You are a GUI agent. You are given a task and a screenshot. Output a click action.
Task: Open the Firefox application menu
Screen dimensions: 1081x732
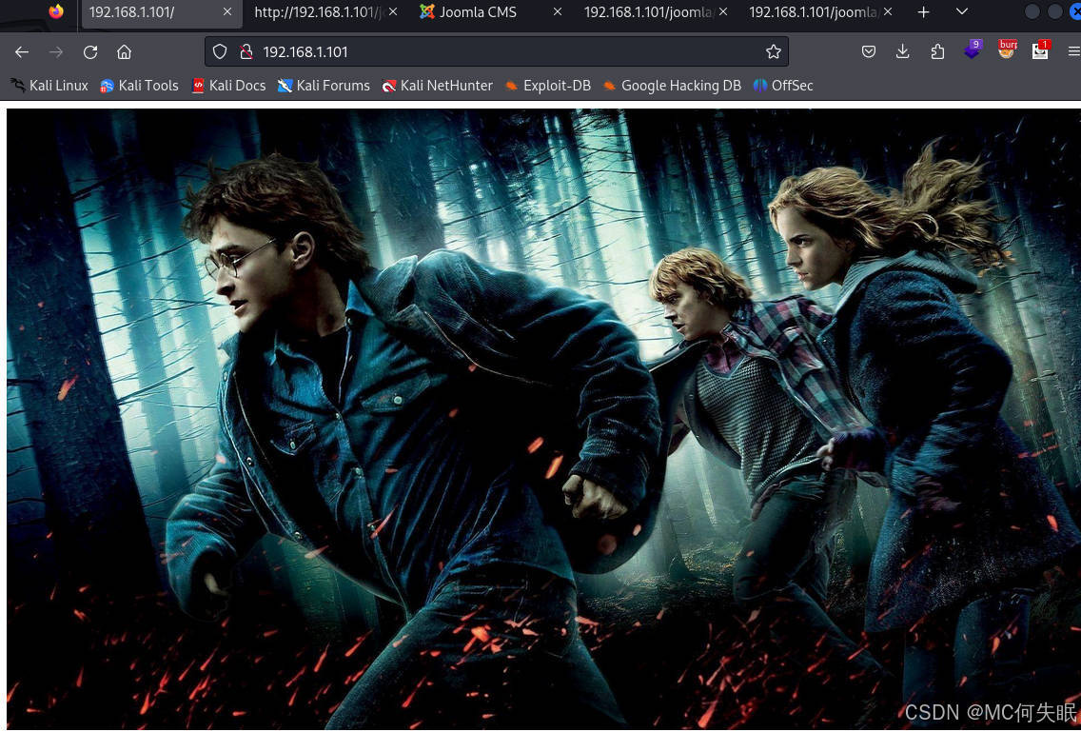tap(1073, 51)
